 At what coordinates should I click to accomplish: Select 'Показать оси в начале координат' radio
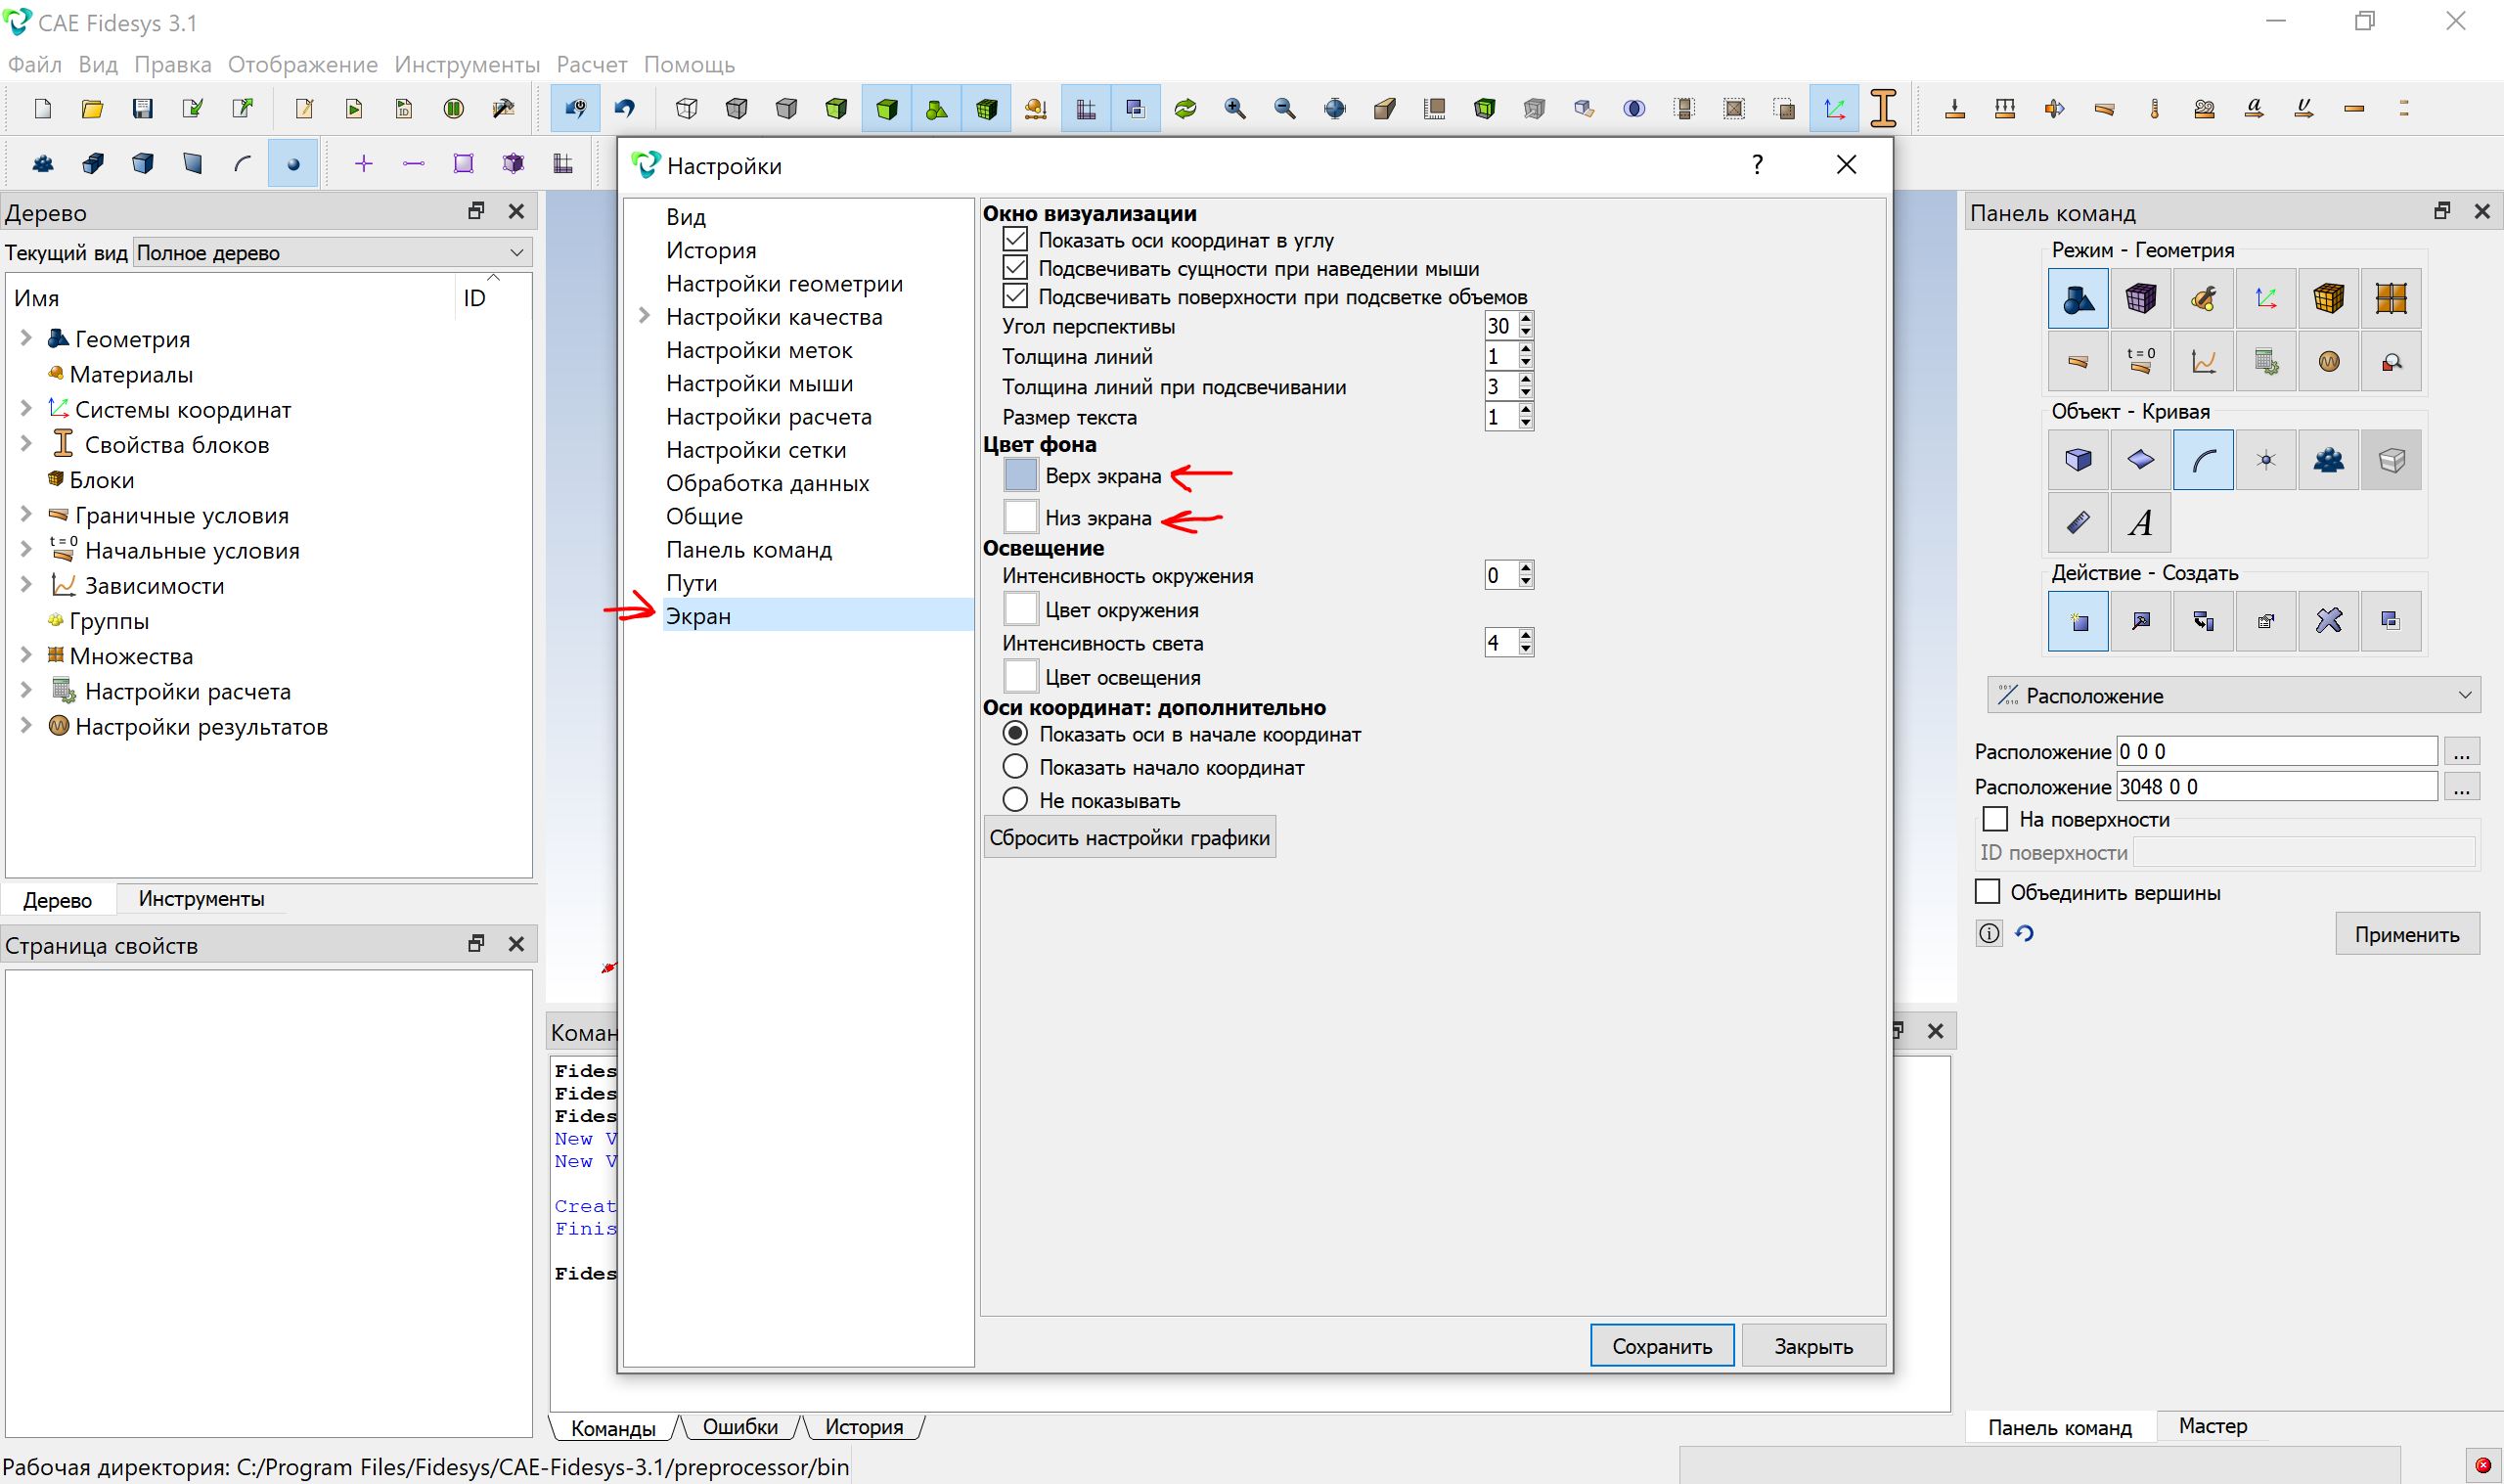click(1014, 733)
